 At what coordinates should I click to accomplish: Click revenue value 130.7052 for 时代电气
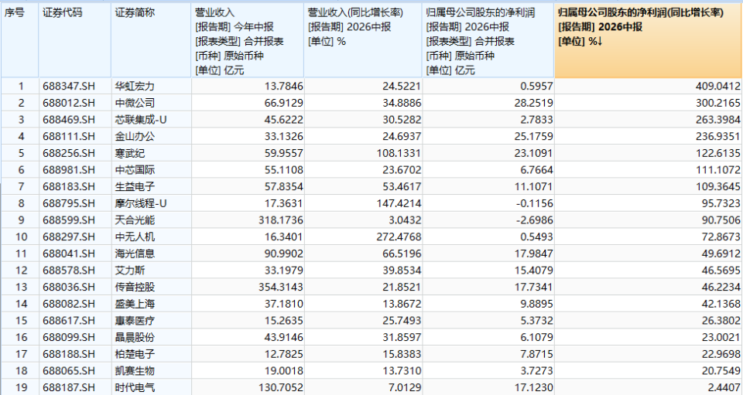pos(282,387)
